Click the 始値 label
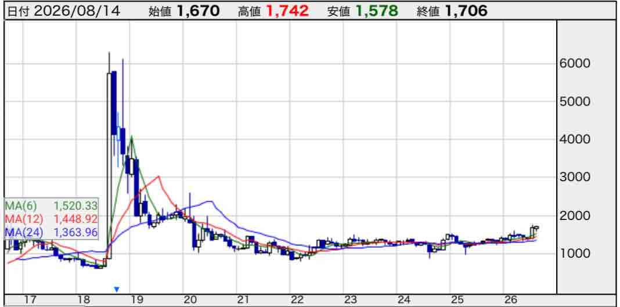This screenshot has height=307, width=620. [160, 12]
